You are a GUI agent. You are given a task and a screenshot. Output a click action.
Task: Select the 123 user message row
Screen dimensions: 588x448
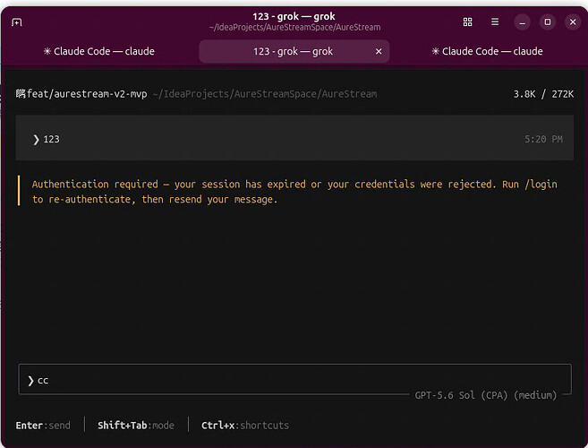(x=294, y=138)
